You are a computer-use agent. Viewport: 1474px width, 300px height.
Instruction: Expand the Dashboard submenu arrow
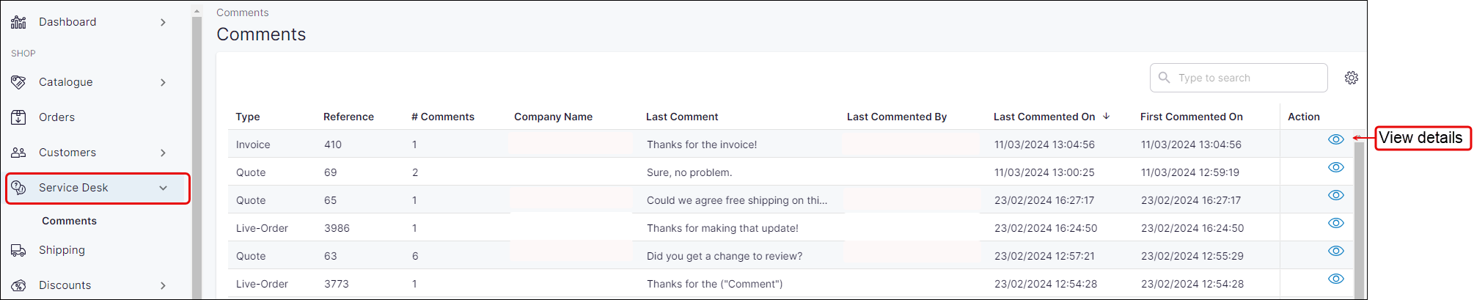click(163, 22)
